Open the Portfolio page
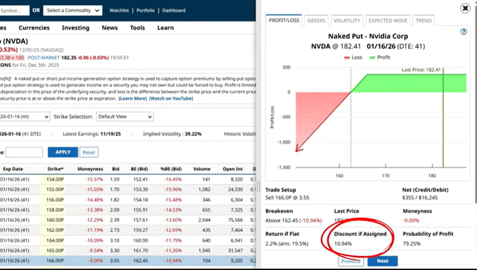 click(146, 10)
